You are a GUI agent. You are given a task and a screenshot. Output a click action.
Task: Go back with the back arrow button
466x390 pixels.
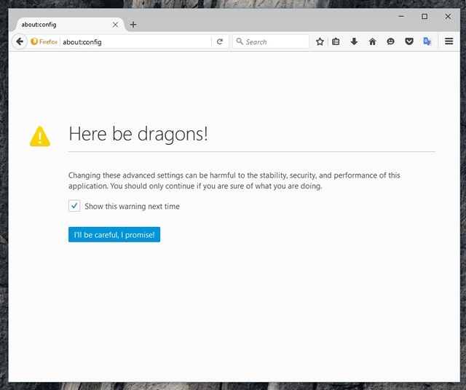tap(20, 41)
